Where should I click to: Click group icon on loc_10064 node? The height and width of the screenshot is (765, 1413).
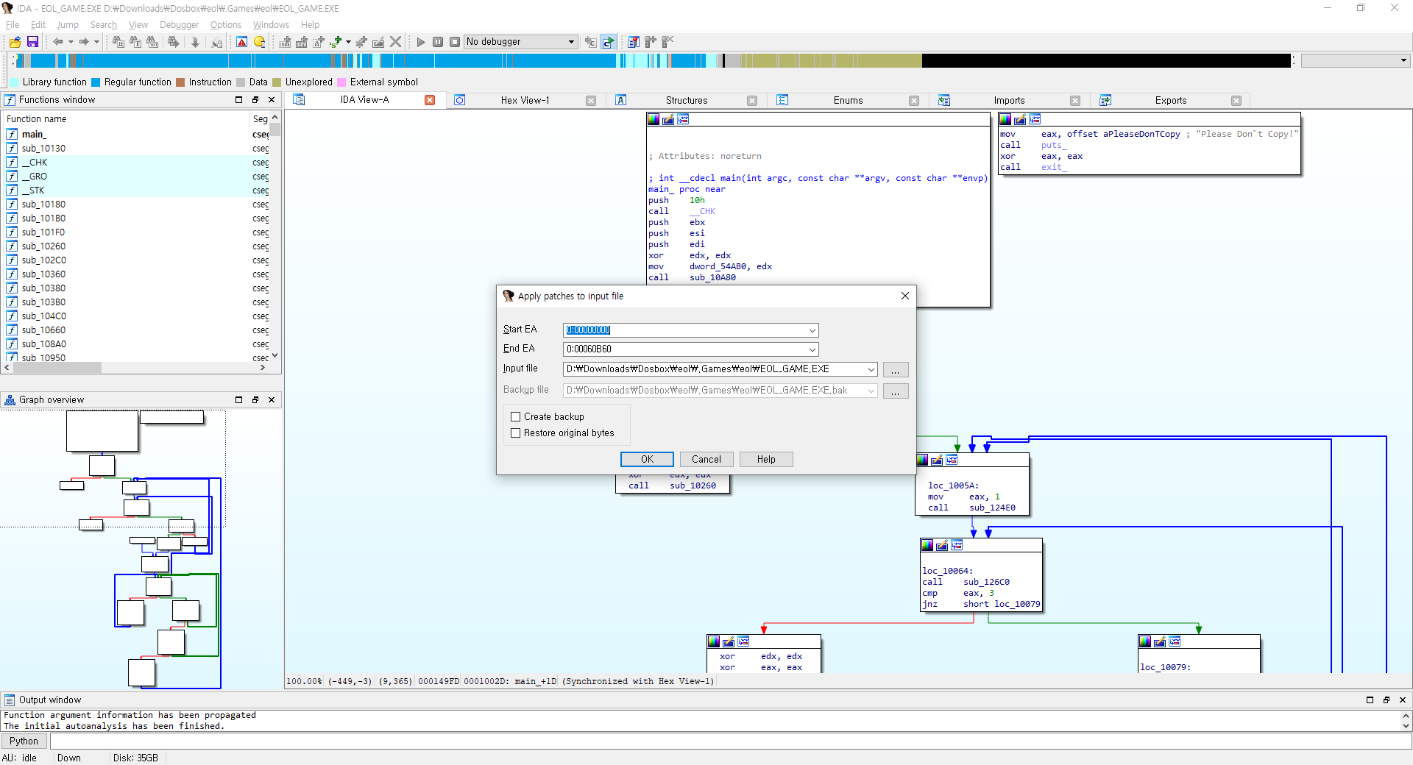tap(957, 545)
